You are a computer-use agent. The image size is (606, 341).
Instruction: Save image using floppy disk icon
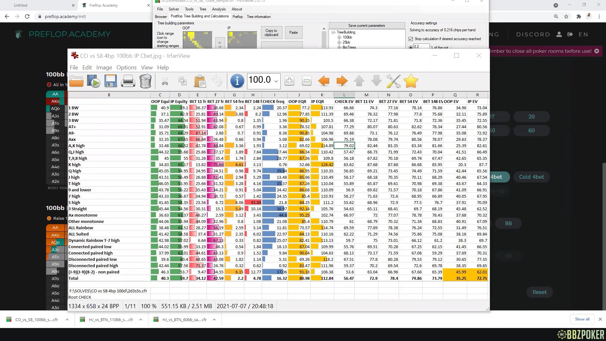click(x=111, y=81)
